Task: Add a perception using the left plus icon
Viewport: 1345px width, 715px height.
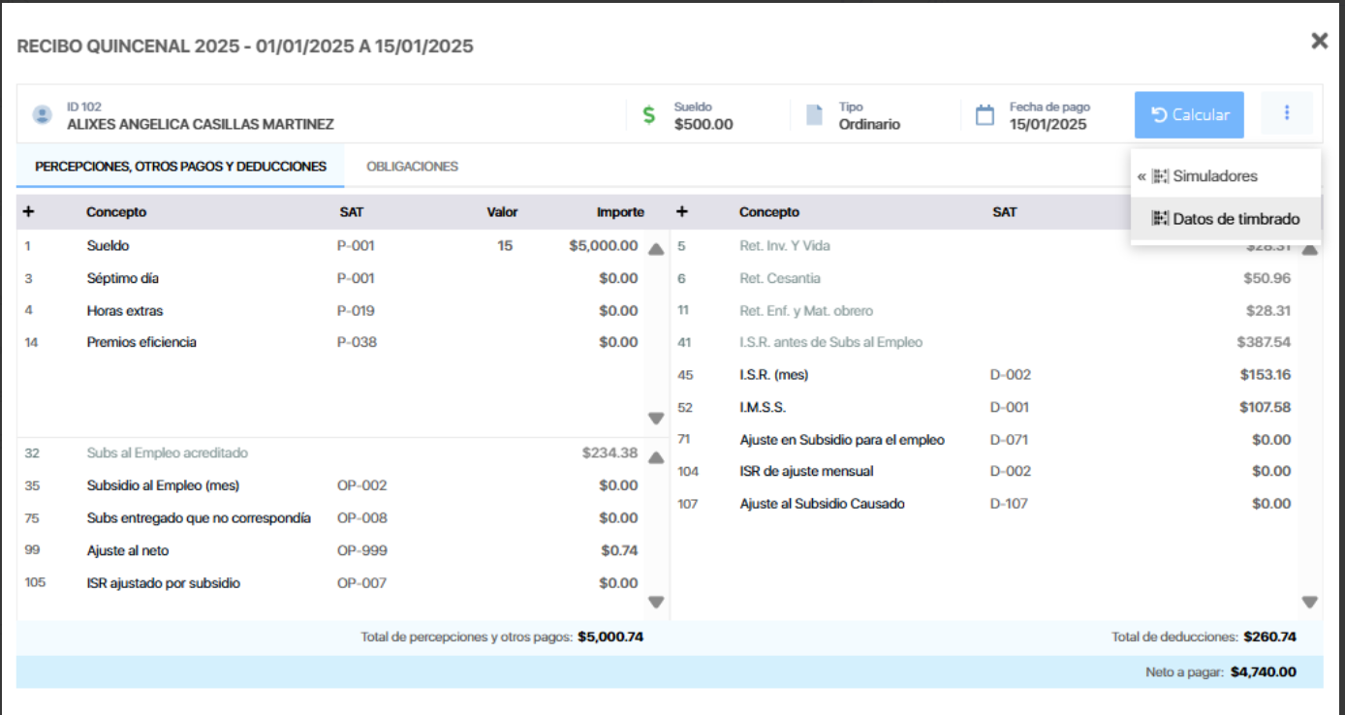Action: pos(28,212)
